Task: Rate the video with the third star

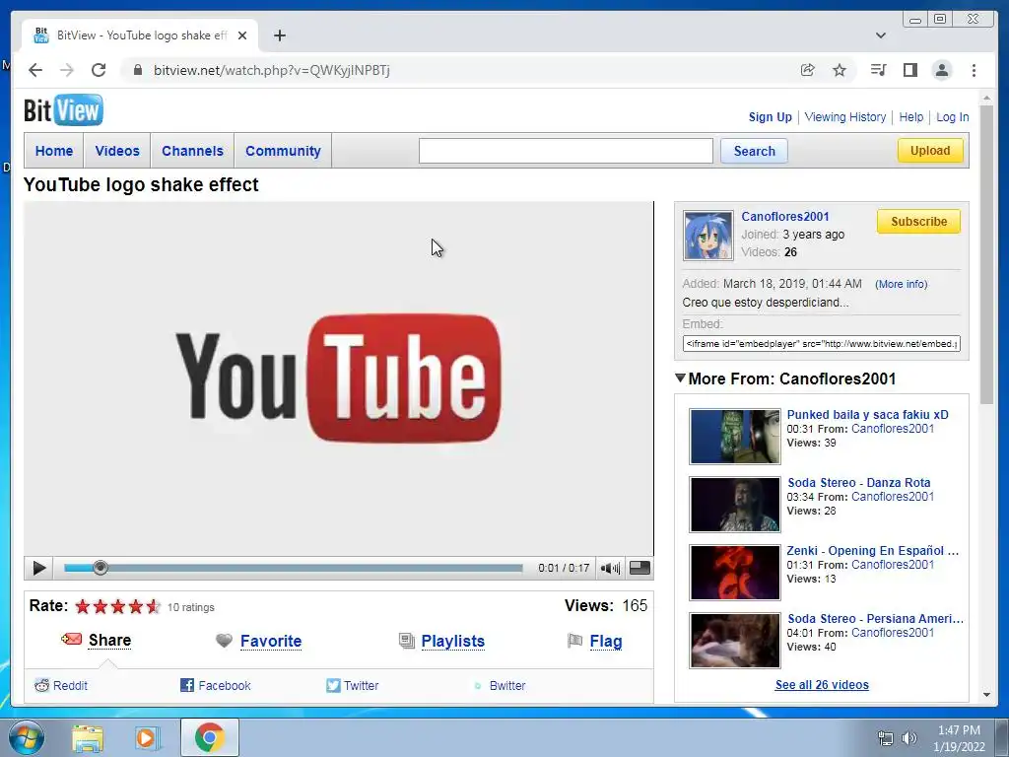Action: point(118,606)
